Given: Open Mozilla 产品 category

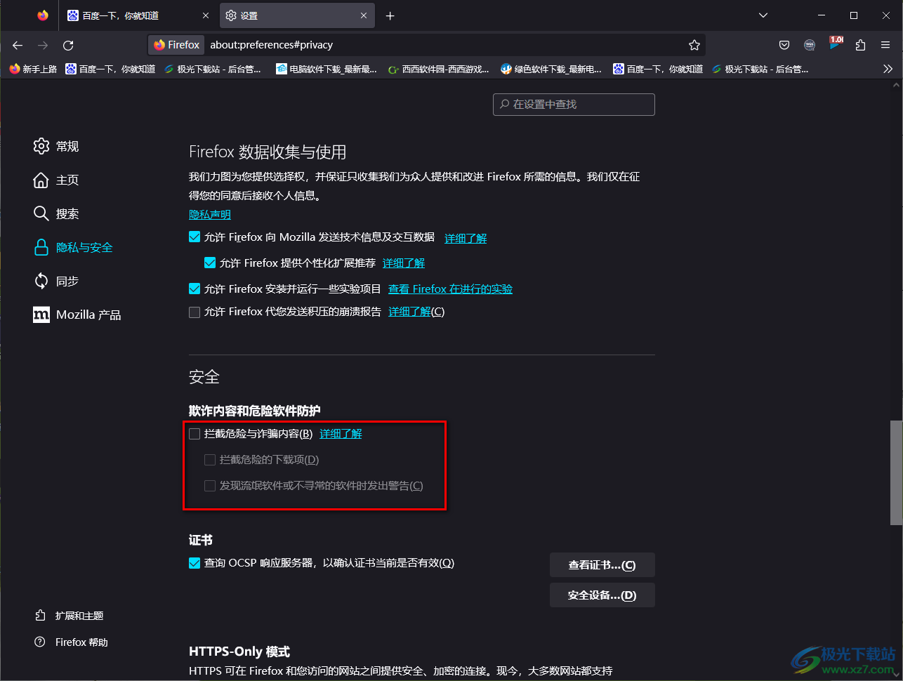Looking at the screenshot, I should coord(77,315).
